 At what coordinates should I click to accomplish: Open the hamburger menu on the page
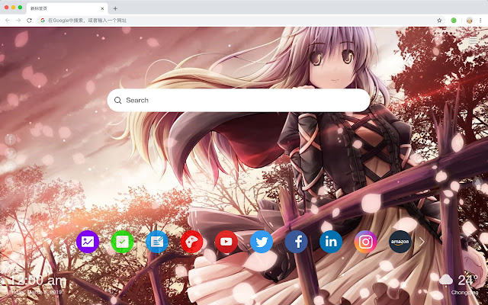pos(473,40)
